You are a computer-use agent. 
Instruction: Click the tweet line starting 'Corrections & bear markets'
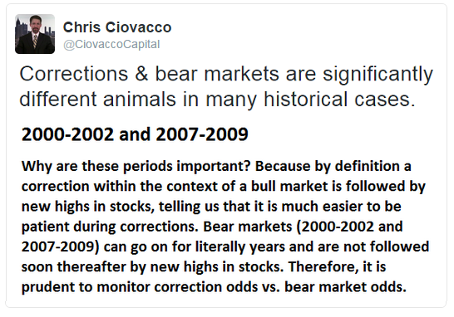[x=226, y=74]
